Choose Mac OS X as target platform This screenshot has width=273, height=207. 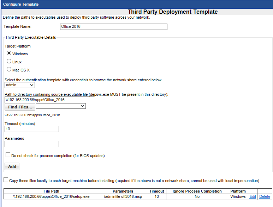pos(9,70)
